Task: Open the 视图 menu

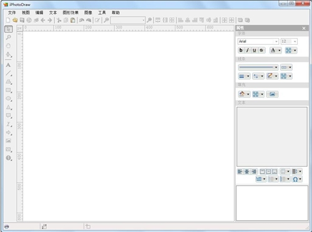Action: click(26, 12)
